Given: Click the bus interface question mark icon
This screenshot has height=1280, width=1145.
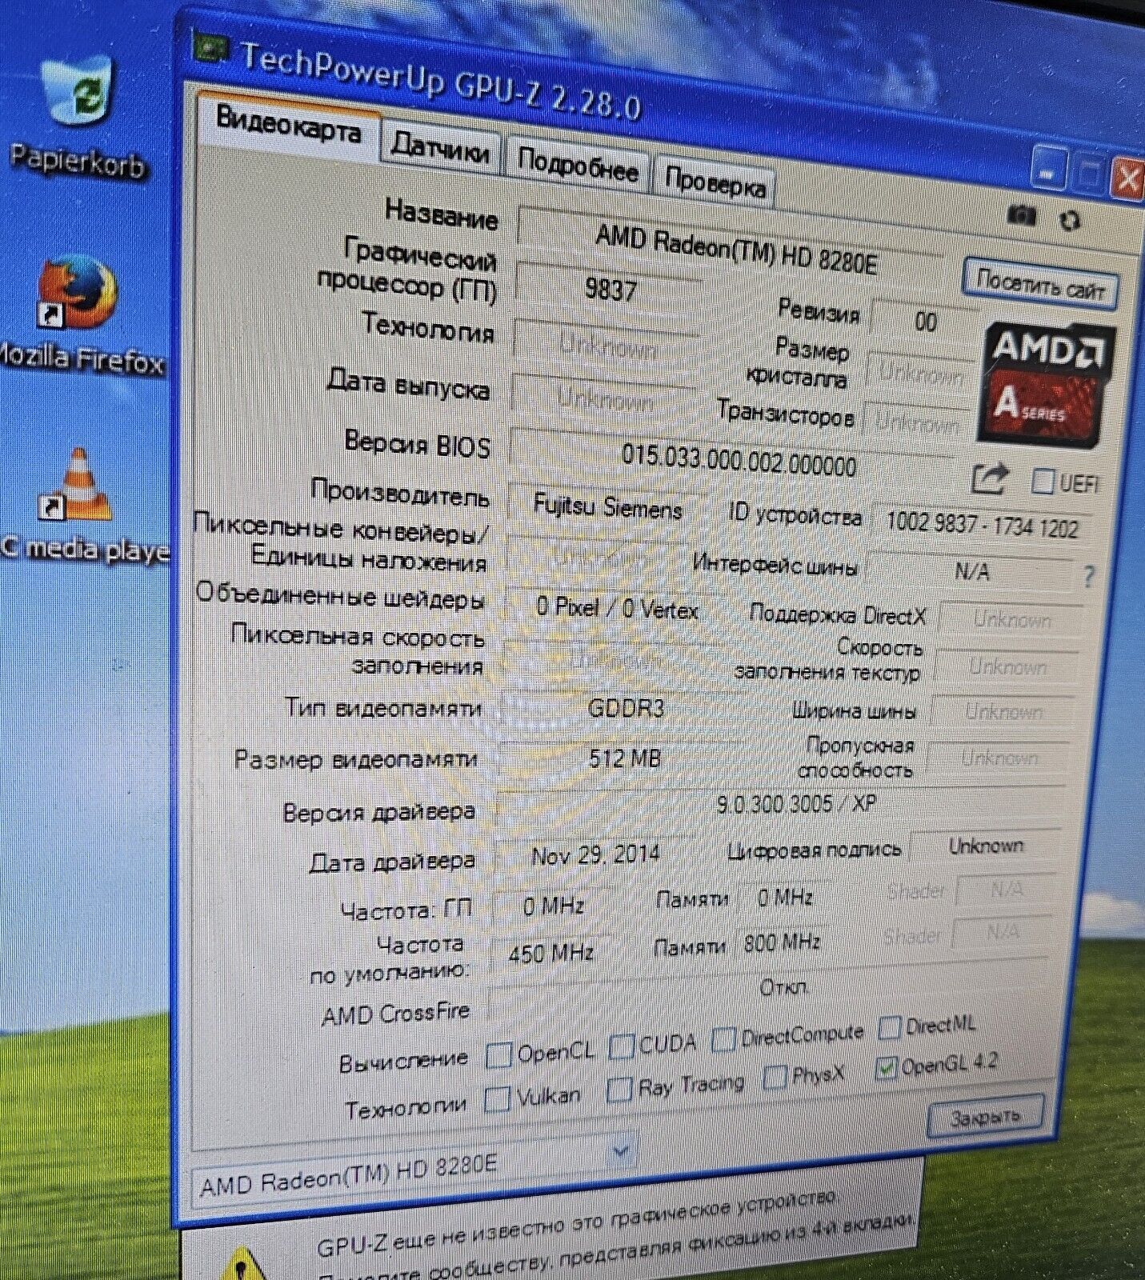Looking at the screenshot, I should [x=1088, y=577].
